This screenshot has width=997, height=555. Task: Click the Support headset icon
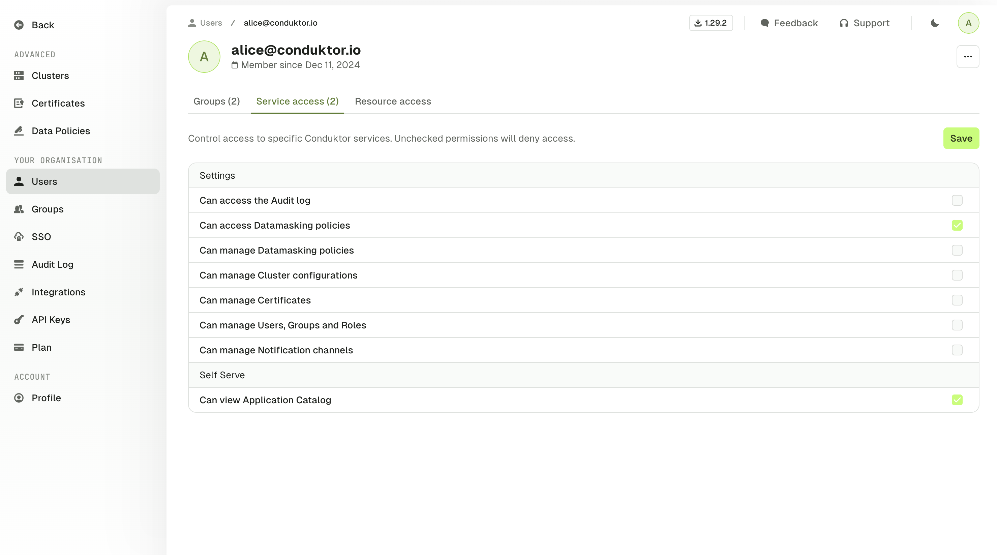pyautogui.click(x=844, y=23)
